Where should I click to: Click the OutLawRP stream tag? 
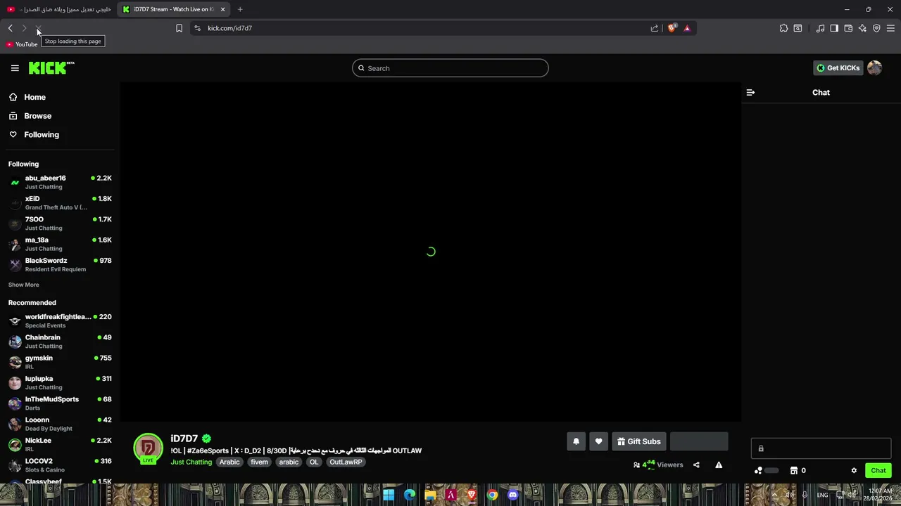346,462
